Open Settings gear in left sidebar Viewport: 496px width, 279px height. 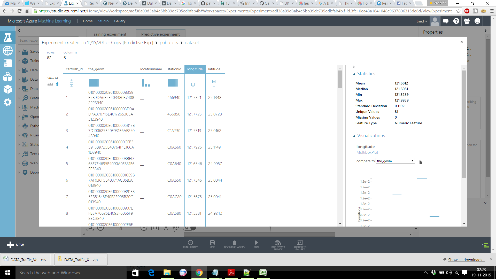(x=7, y=102)
